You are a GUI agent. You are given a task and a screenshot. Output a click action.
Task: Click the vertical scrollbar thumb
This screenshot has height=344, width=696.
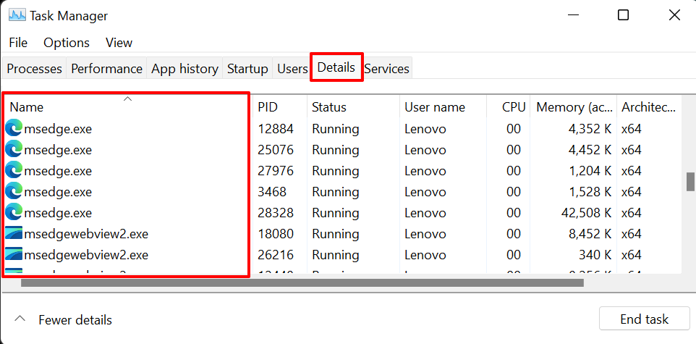point(690,182)
